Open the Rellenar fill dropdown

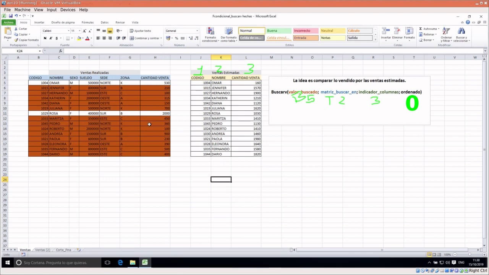tap(428, 34)
